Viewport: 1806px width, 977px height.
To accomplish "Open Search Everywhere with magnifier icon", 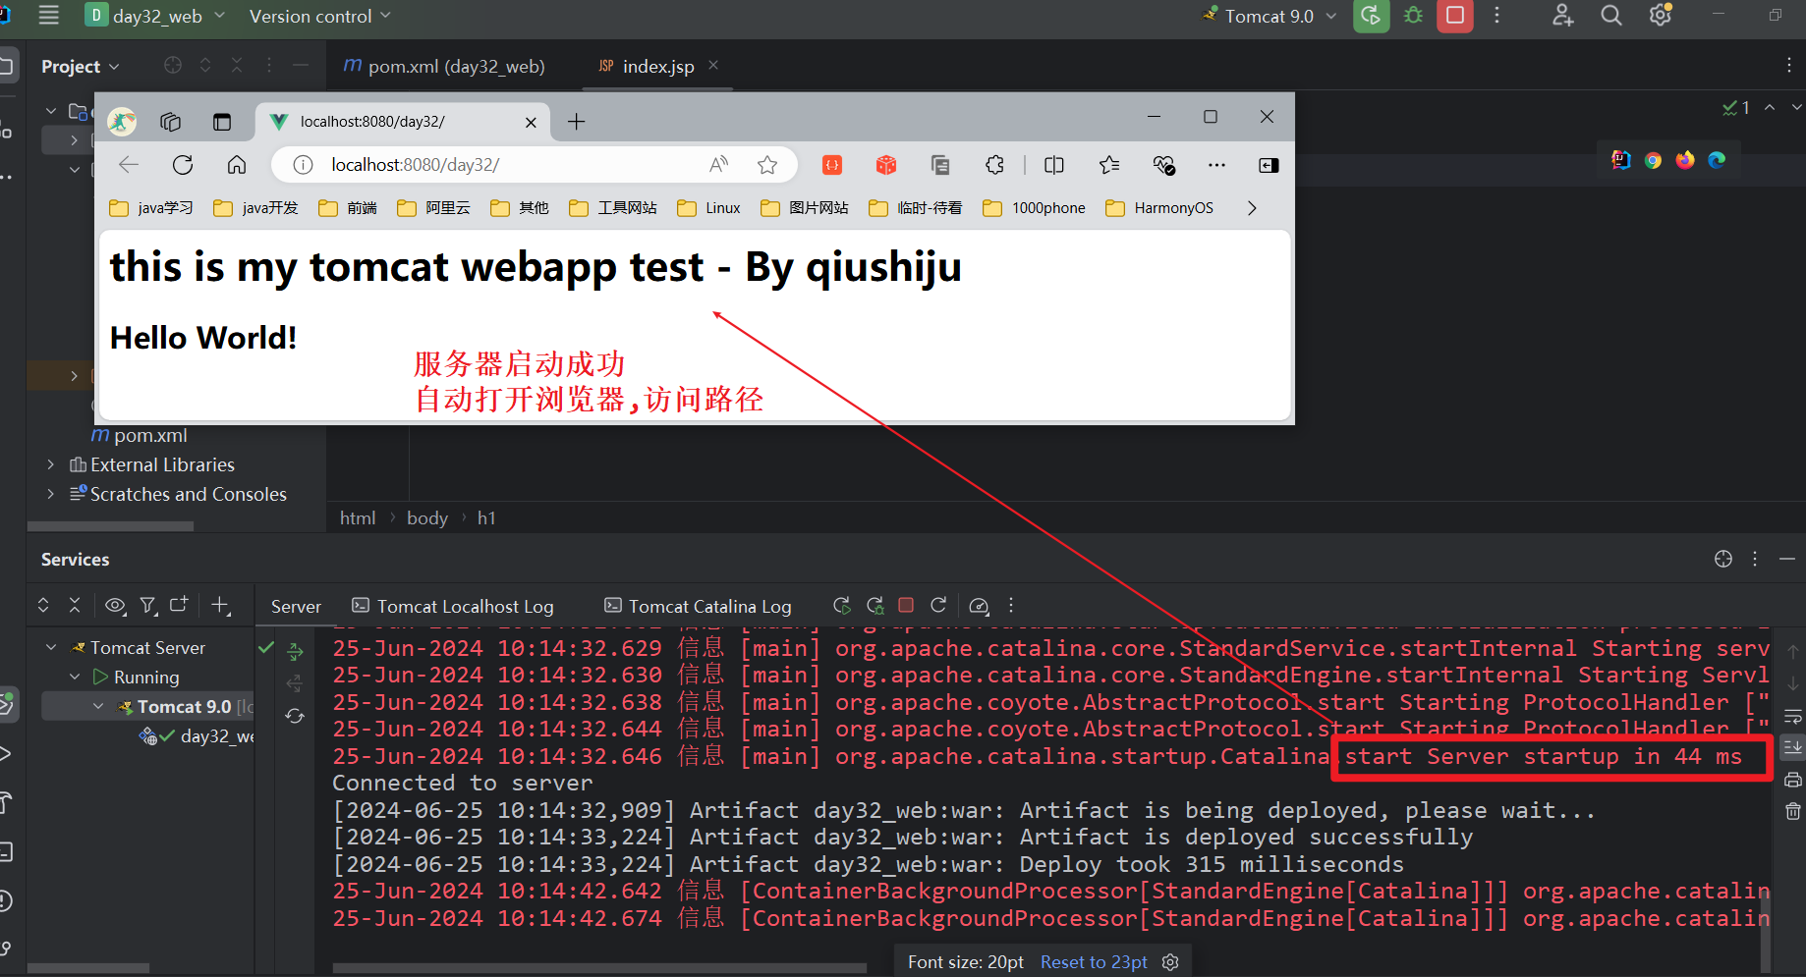I will coord(1610,15).
